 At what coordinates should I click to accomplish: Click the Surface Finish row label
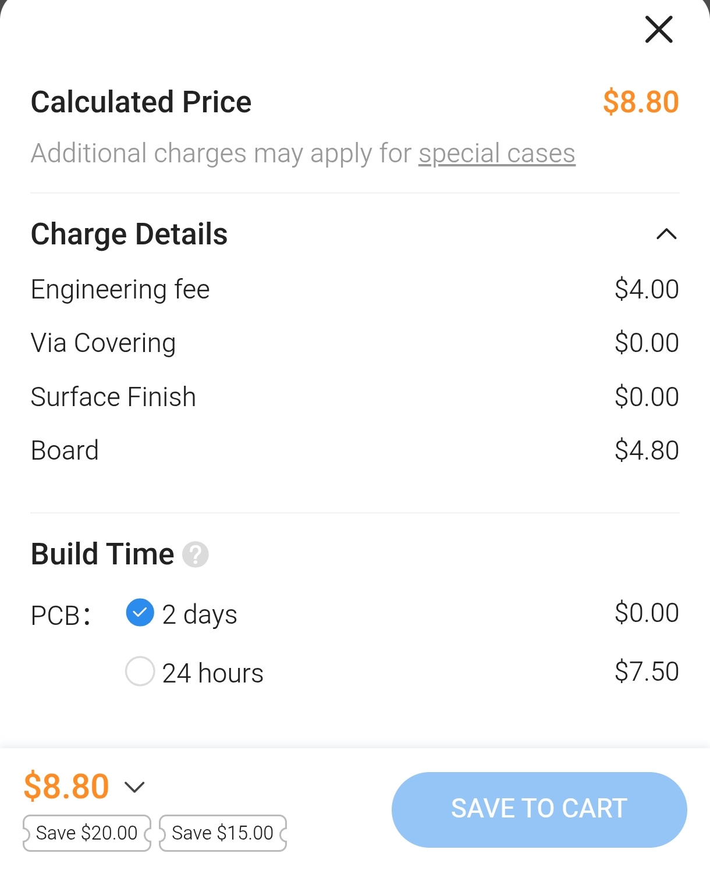point(113,397)
